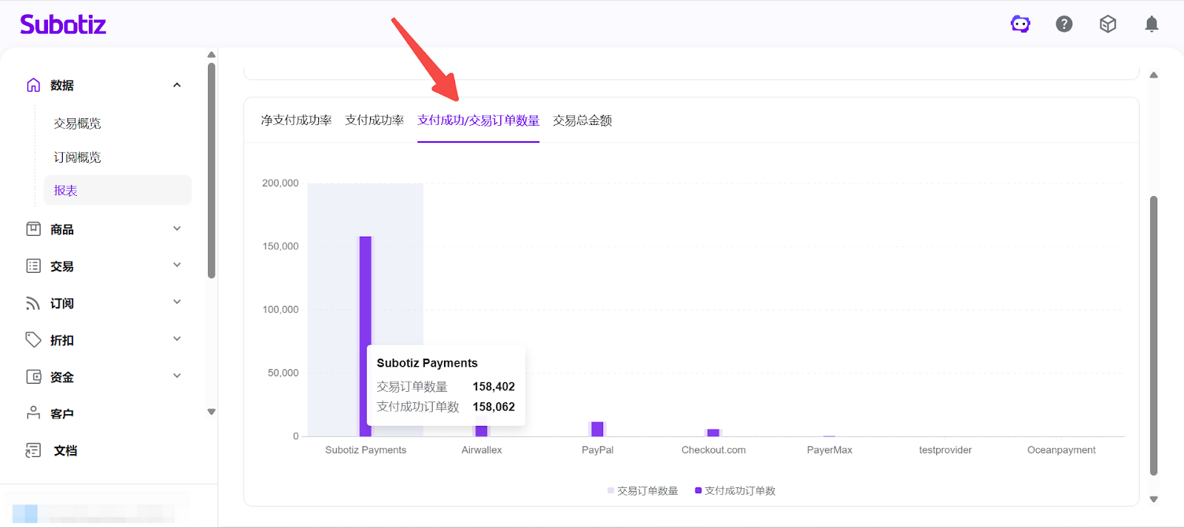Click the 文档 documents icon in sidebar
This screenshot has height=528, width=1184.
point(33,450)
